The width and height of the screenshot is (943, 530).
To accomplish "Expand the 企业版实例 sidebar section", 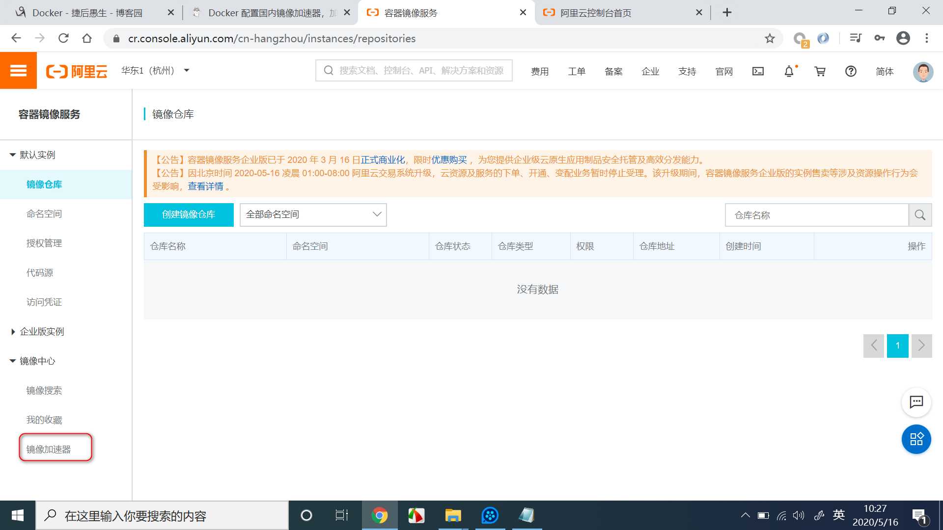I will coord(13,332).
